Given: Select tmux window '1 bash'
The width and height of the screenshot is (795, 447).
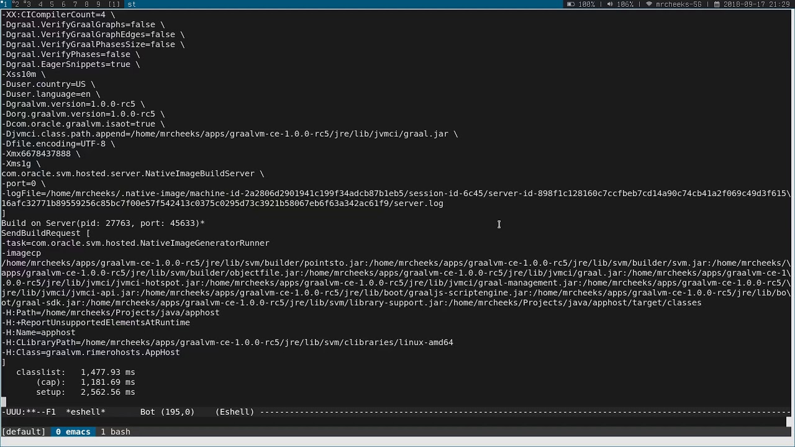Looking at the screenshot, I should (116, 431).
